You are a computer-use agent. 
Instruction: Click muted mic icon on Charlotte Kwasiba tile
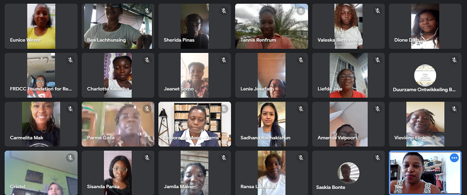(147, 60)
